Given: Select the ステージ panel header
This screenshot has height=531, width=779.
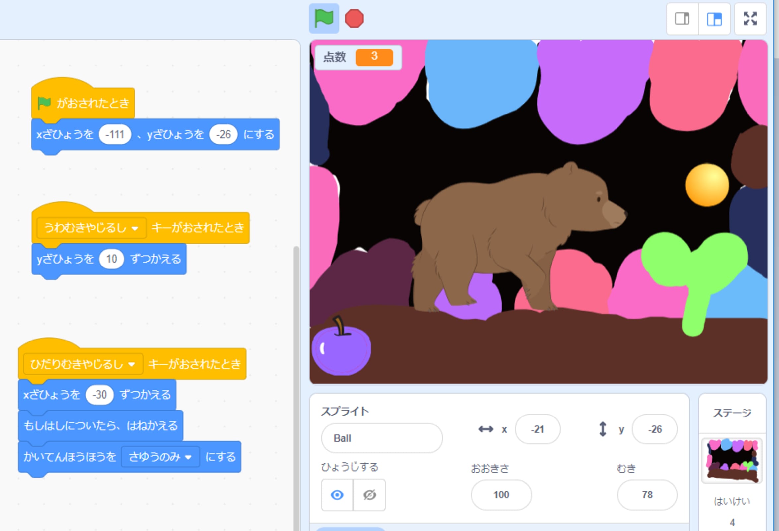Looking at the screenshot, I should tap(732, 413).
